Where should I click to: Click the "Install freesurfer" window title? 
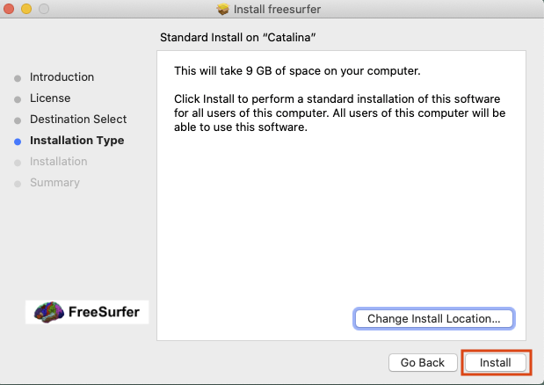[x=279, y=10]
